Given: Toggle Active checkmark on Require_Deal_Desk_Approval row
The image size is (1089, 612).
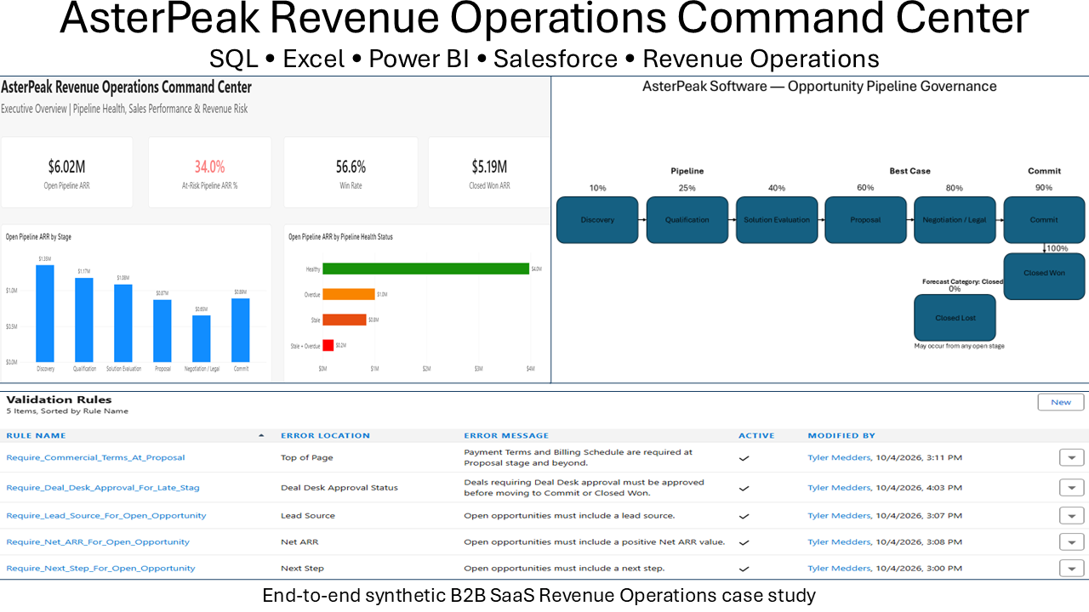Looking at the screenshot, I should point(744,488).
